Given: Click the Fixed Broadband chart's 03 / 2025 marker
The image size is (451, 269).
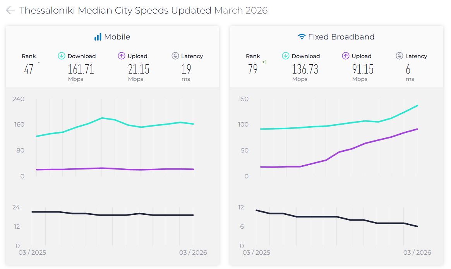Looking at the screenshot, I should (256, 253).
